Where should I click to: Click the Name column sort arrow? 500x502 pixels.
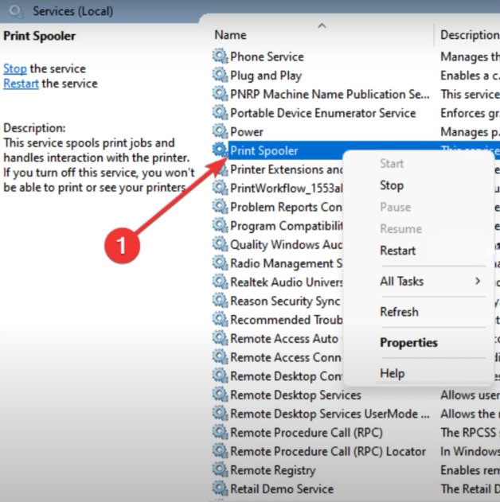click(322, 25)
